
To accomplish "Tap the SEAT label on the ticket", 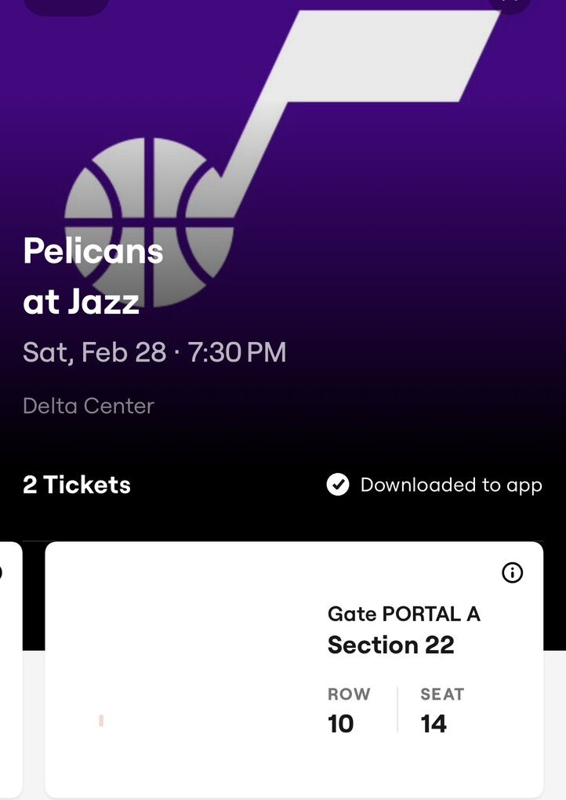I will pos(442,694).
